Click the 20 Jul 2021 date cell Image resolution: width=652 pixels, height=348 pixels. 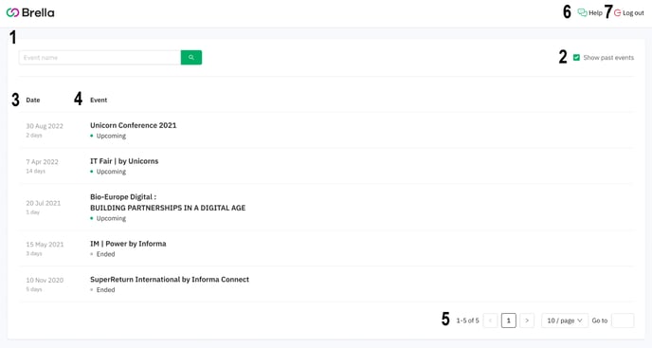coord(44,203)
